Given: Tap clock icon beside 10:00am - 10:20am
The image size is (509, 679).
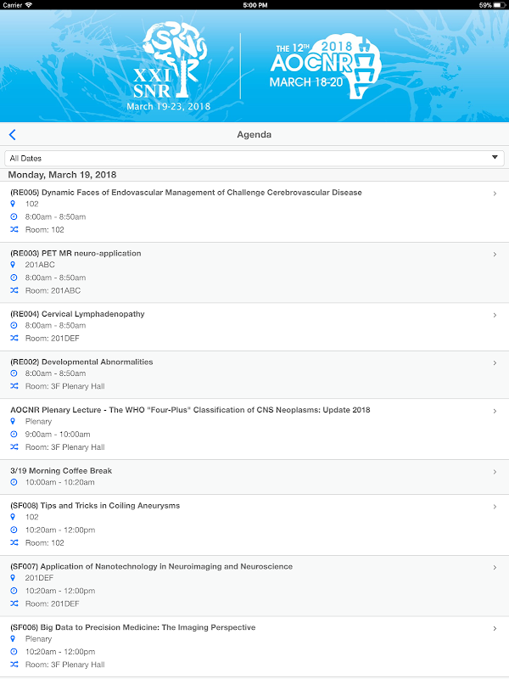Looking at the screenshot, I should (14, 482).
